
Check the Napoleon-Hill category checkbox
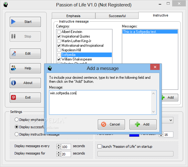[x=59, y=50]
